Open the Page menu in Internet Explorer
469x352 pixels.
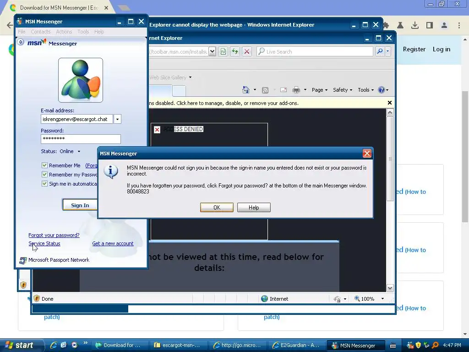click(x=319, y=90)
